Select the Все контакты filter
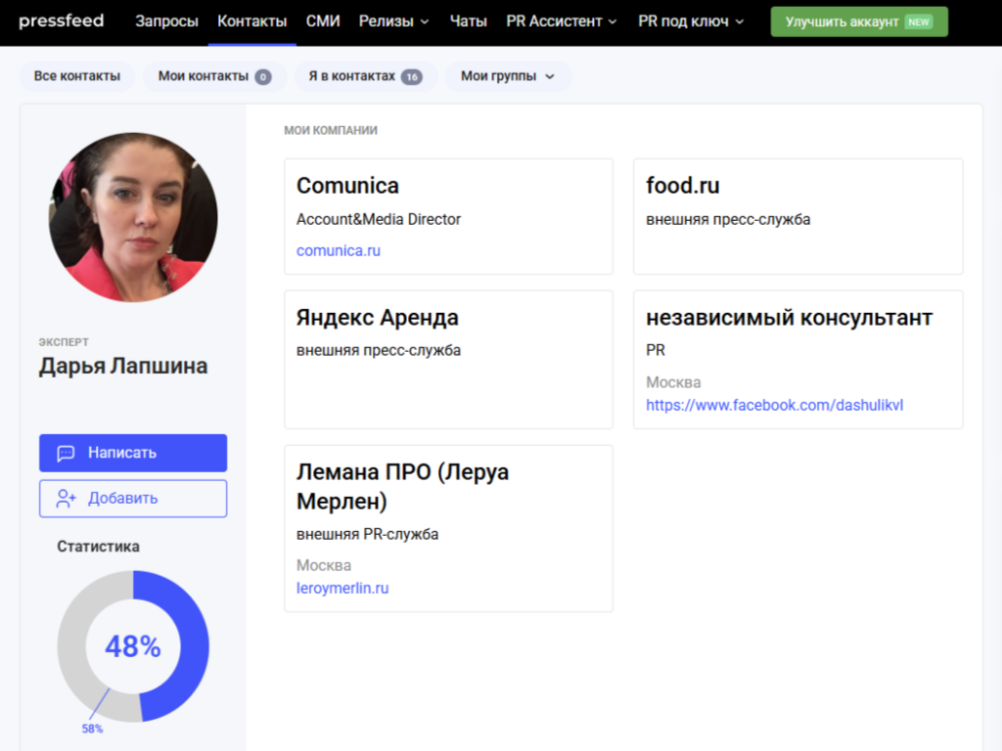Image resolution: width=1002 pixels, height=751 pixels. [x=77, y=76]
